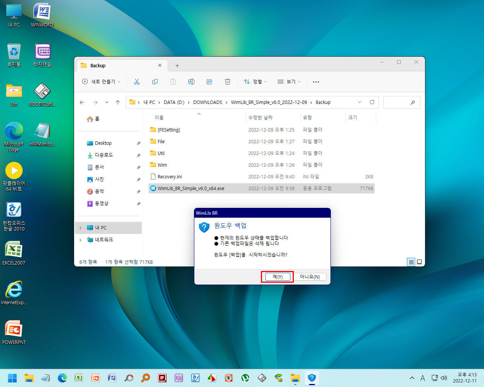Click the Explorer search box
Image resolution: width=484 pixels, height=387 pixels.
click(x=402, y=102)
